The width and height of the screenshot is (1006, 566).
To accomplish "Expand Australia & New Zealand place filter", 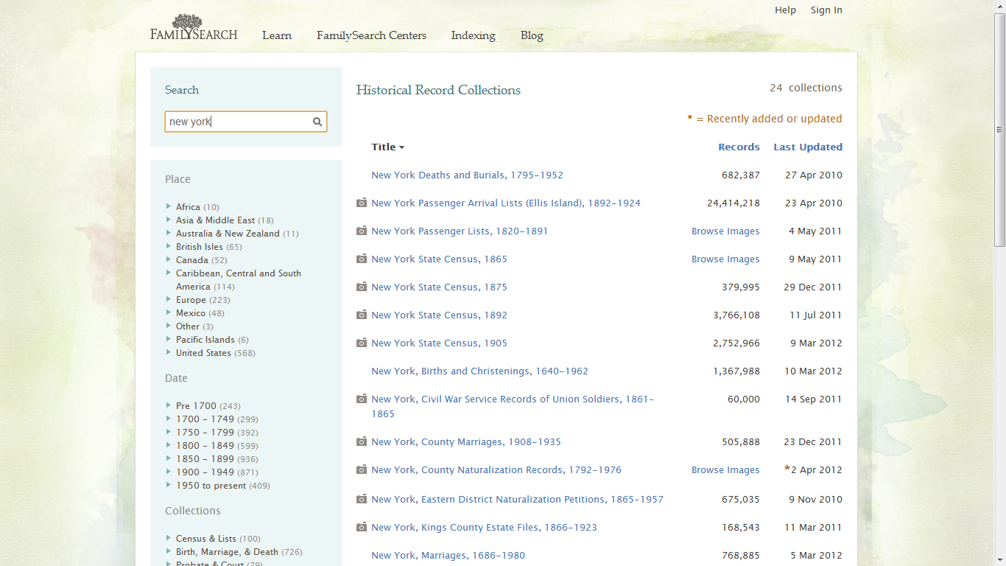I will click(169, 233).
